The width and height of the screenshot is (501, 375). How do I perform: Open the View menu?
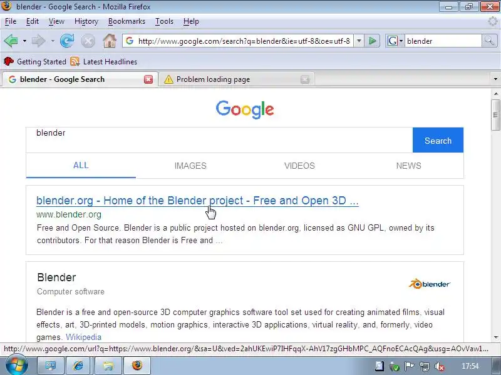56,21
